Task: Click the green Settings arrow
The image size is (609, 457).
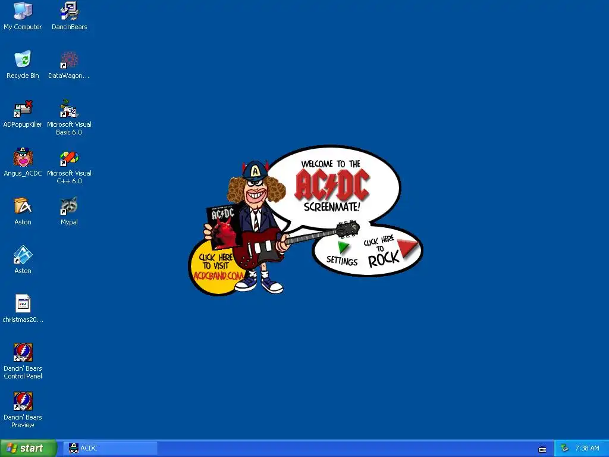Action: pyautogui.click(x=343, y=247)
